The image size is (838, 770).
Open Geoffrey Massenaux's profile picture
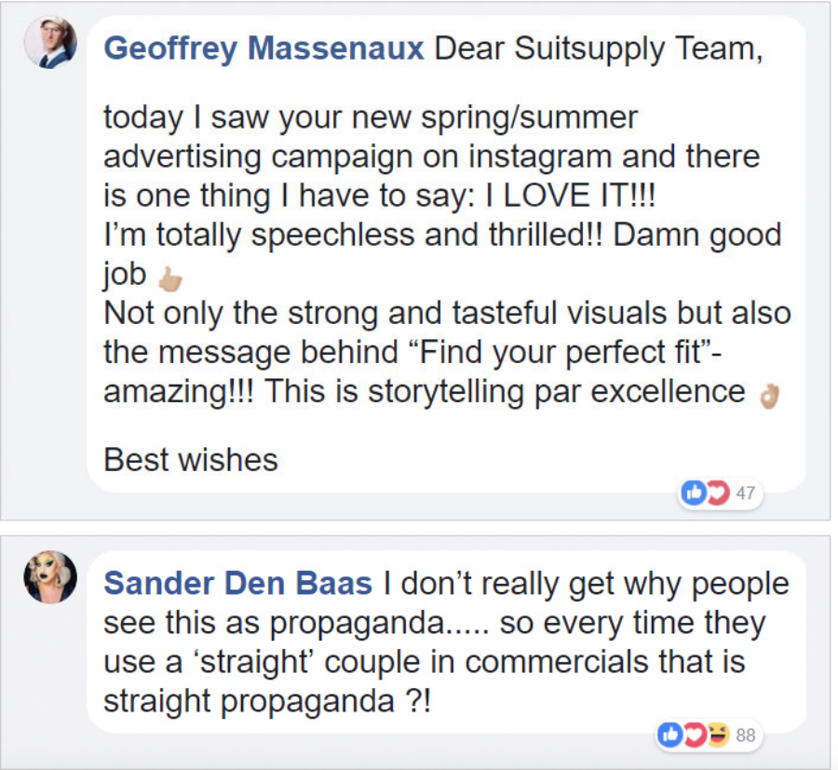click(x=50, y=43)
